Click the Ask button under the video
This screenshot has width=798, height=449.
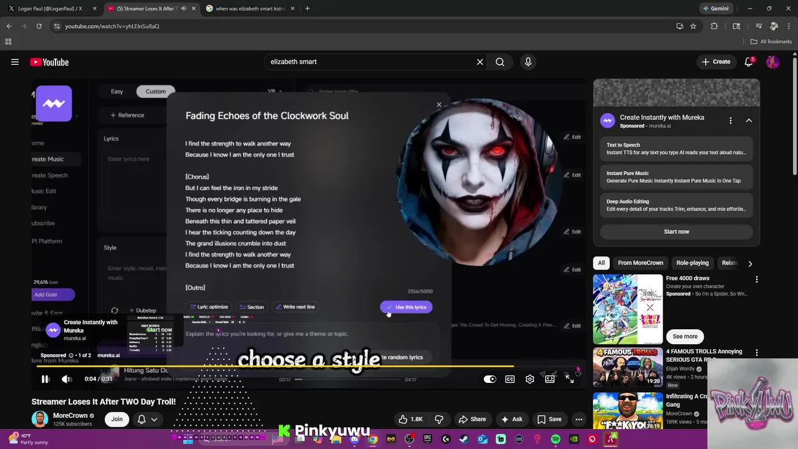[x=512, y=419]
